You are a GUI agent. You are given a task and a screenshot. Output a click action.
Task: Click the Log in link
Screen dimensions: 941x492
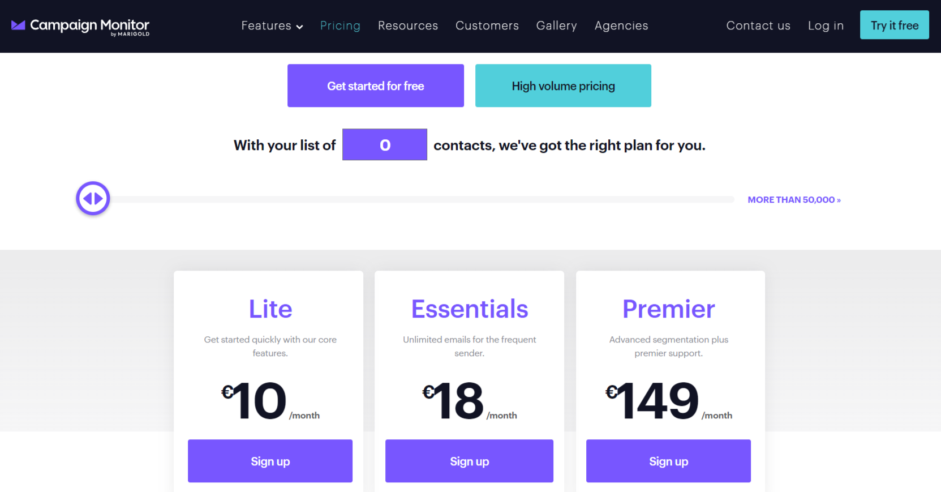[826, 25]
